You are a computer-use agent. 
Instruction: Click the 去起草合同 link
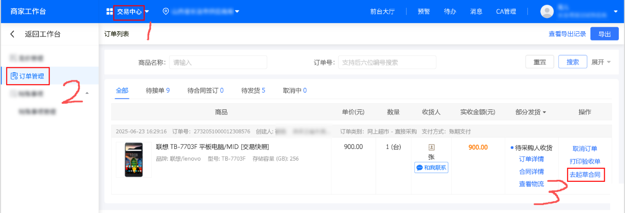click(585, 175)
